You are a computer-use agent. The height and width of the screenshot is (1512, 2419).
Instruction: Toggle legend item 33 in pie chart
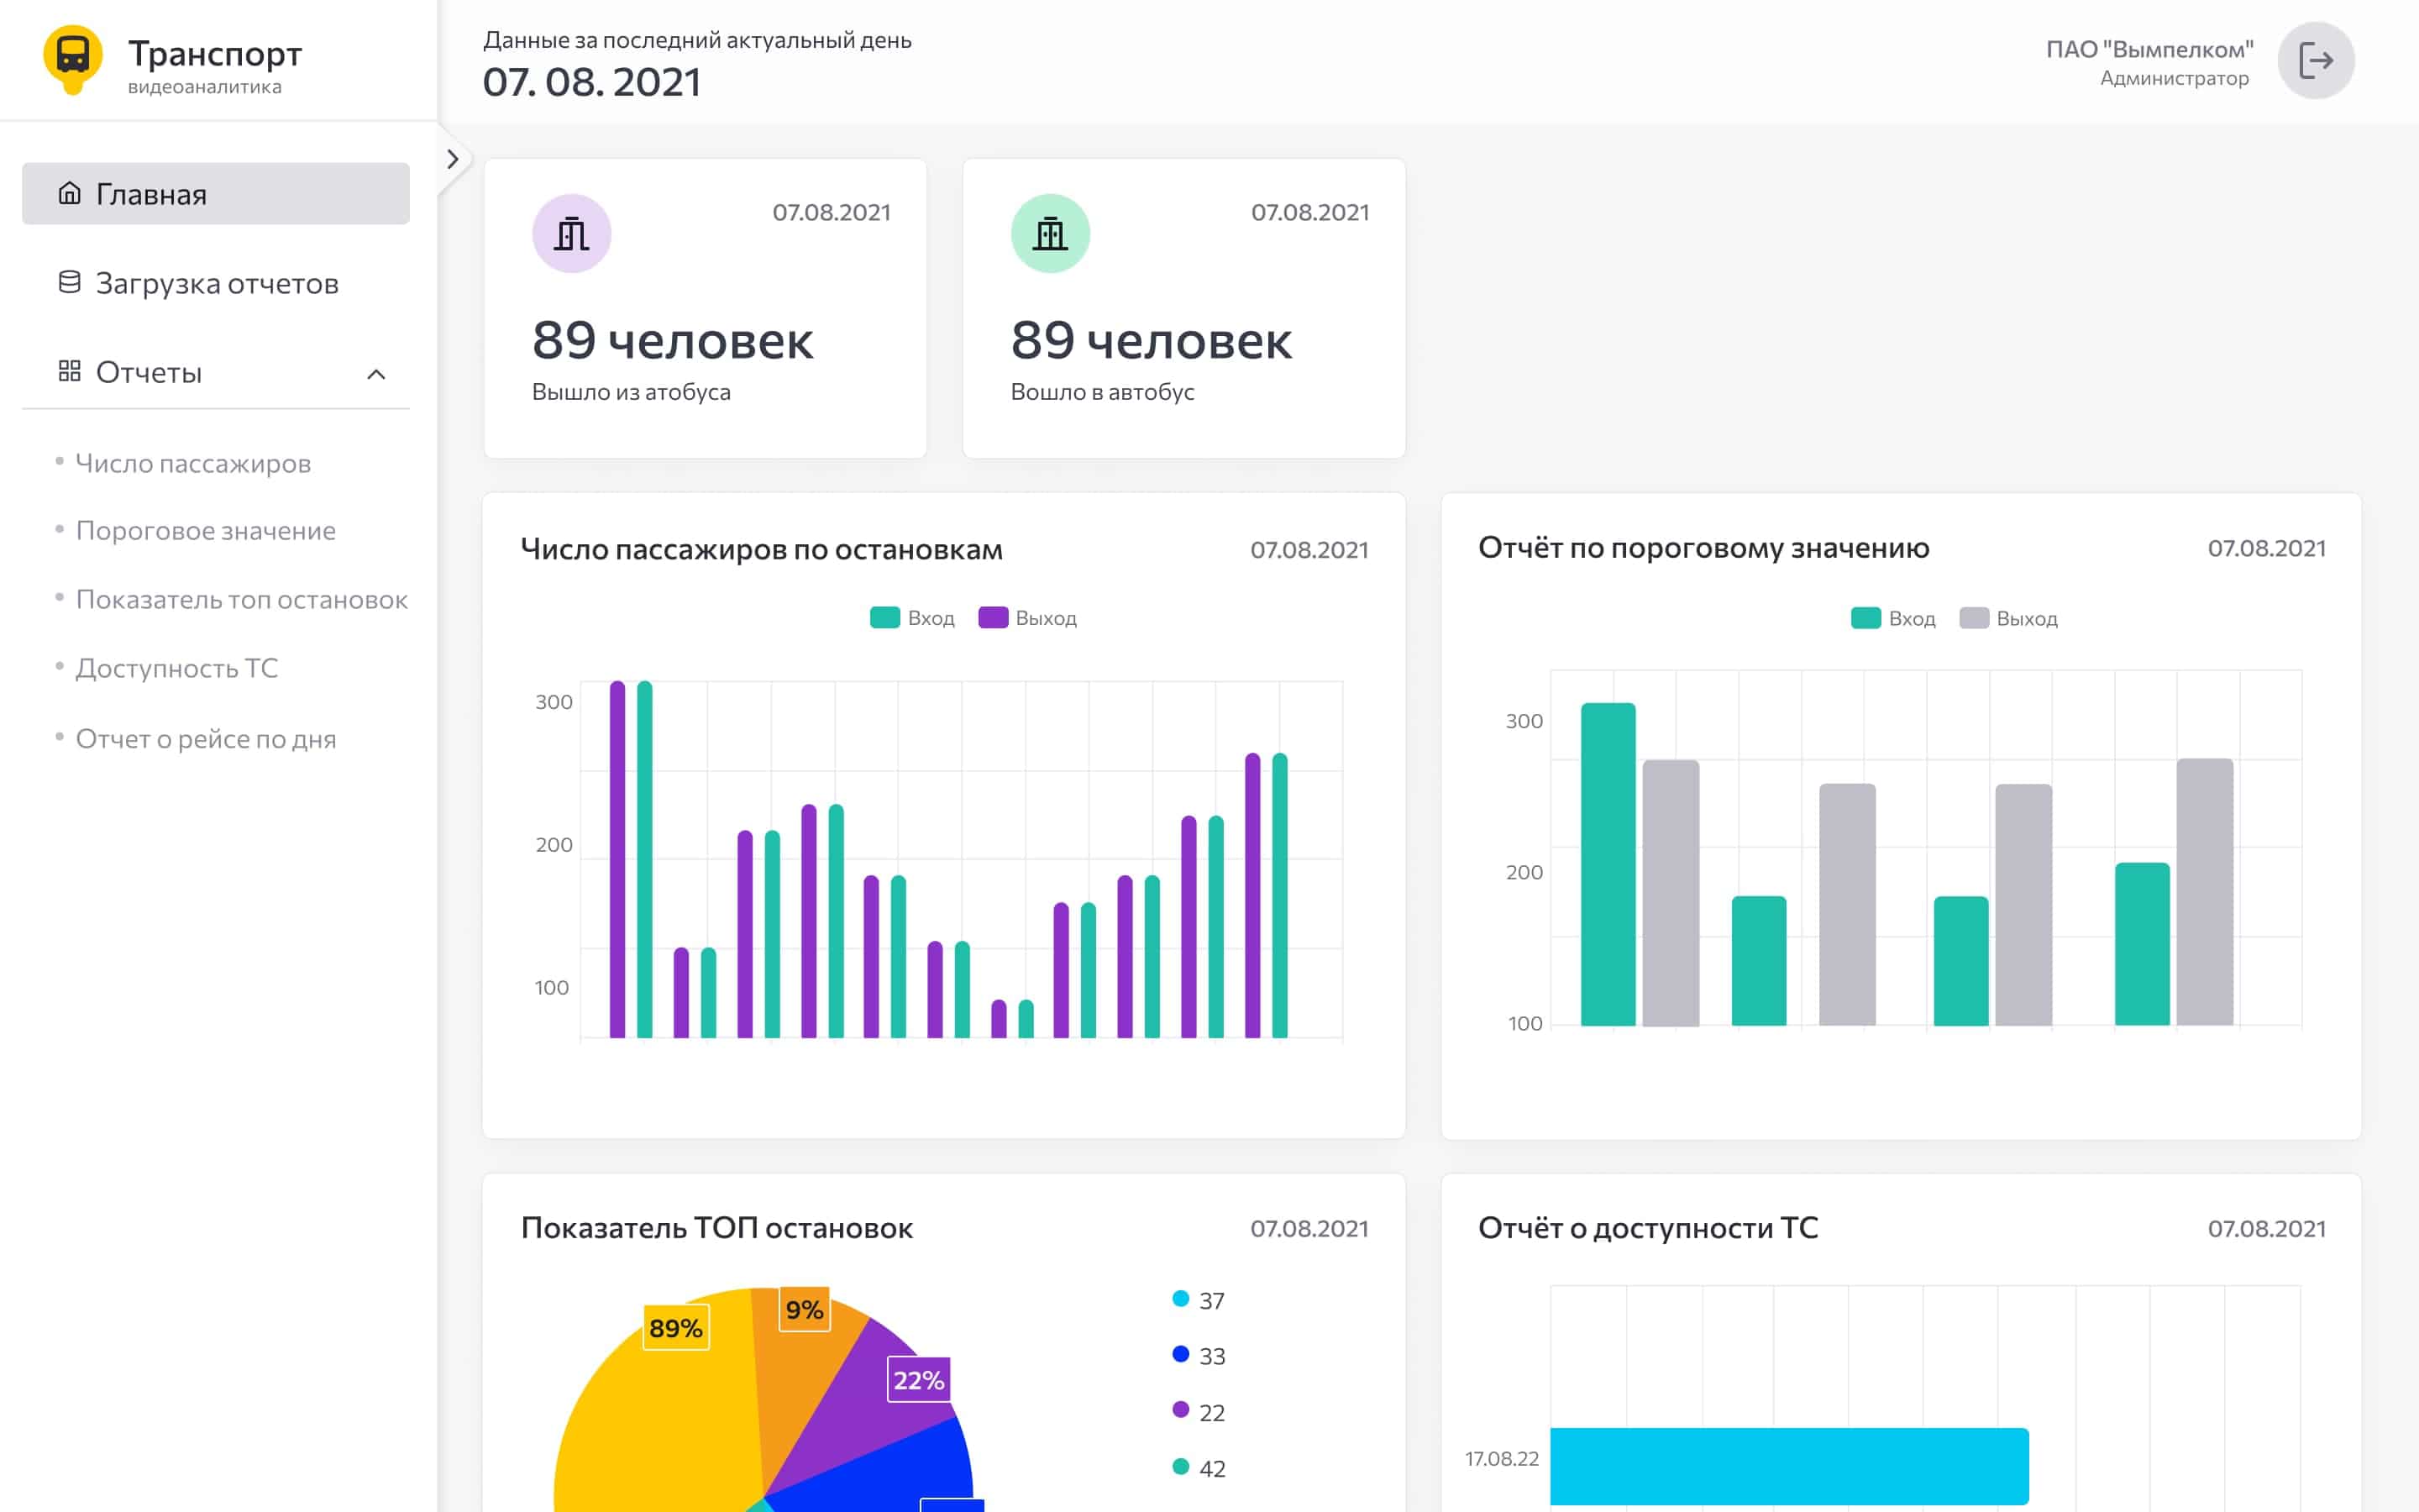(x=1199, y=1356)
